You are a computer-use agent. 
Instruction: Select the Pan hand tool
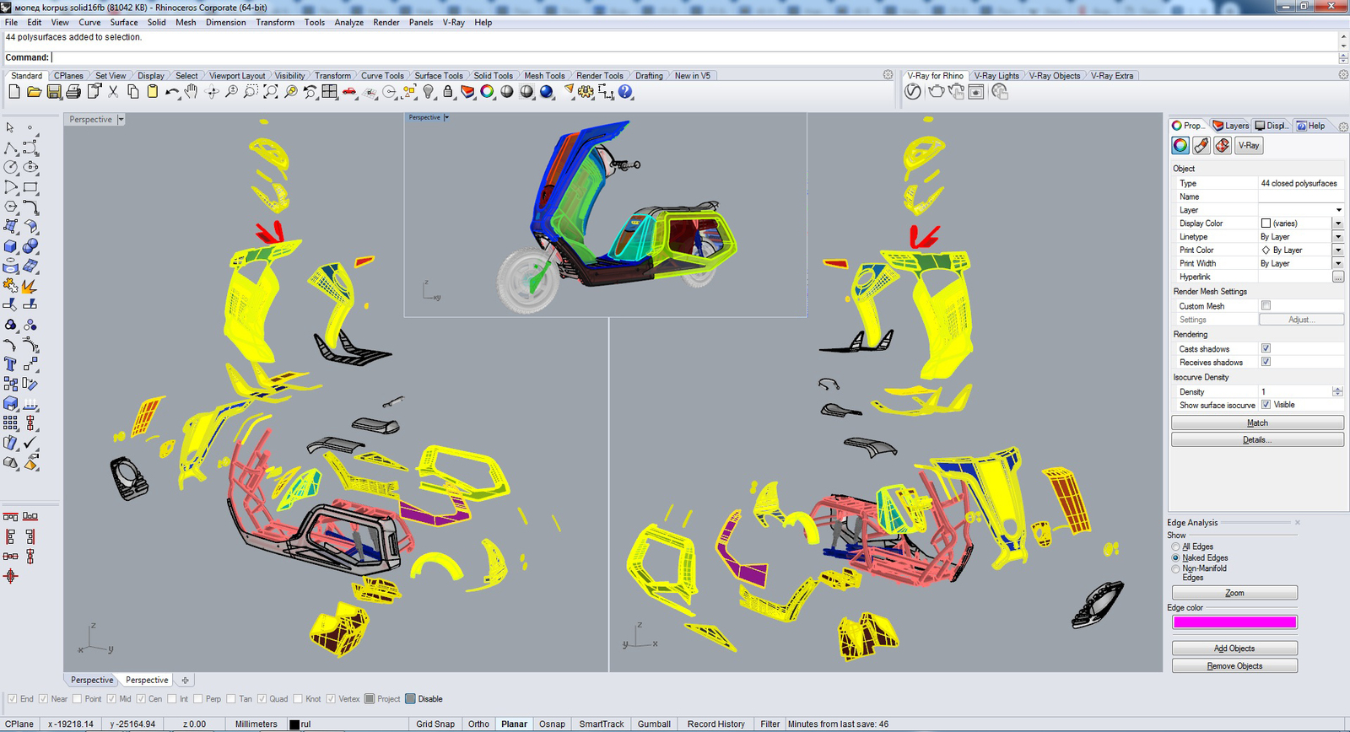(192, 92)
